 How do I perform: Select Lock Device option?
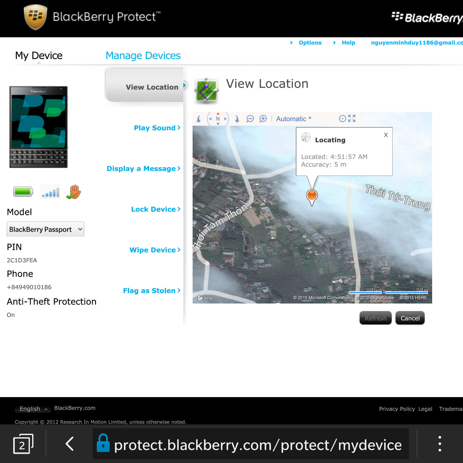(156, 209)
